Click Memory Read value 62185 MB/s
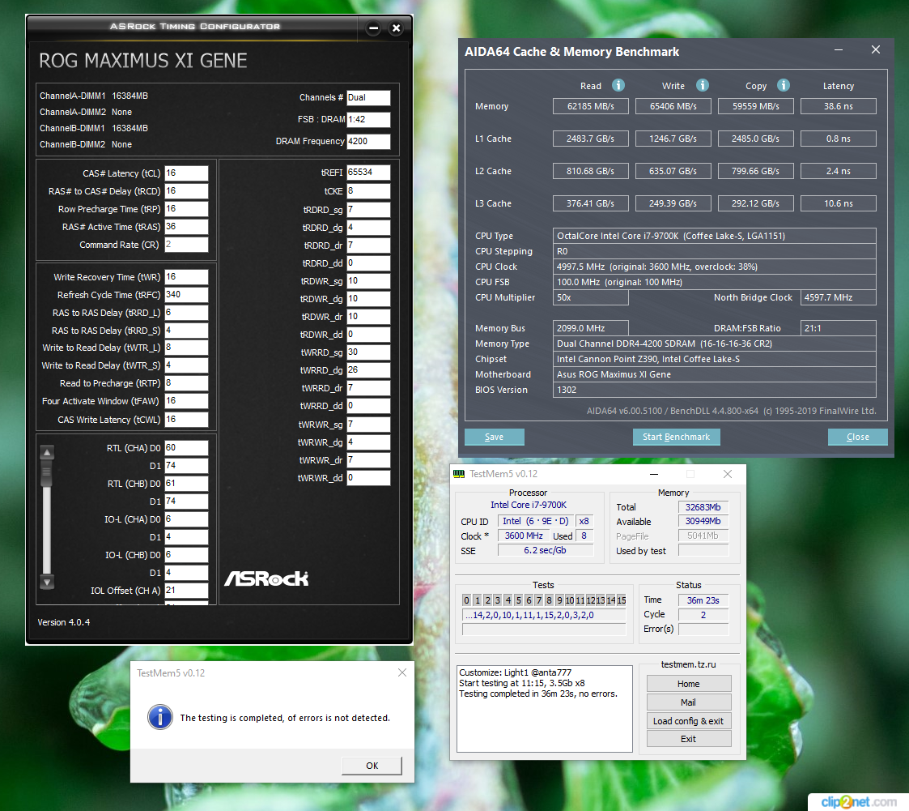909x811 pixels. (591, 106)
